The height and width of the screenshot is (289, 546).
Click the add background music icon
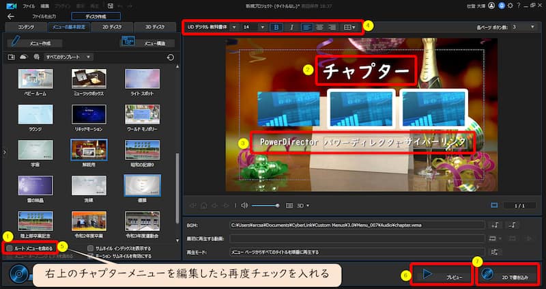[495, 225]
